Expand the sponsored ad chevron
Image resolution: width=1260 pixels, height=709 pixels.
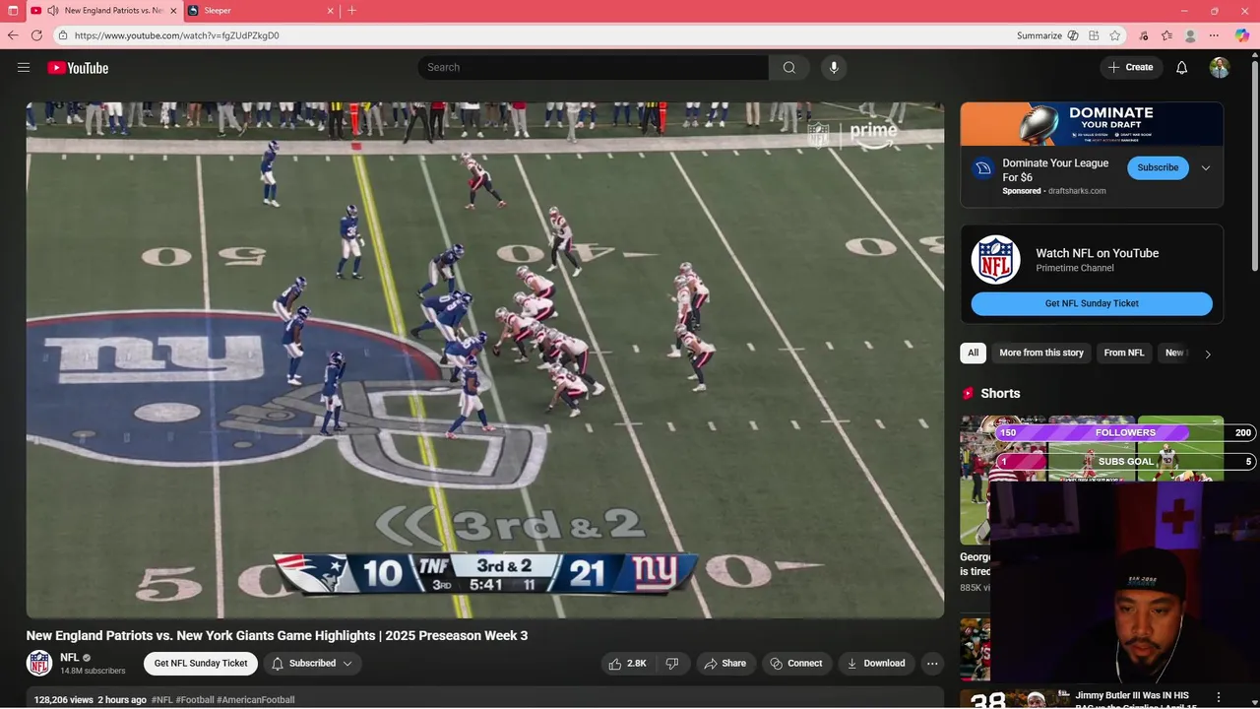click(x=1206, y=168)
